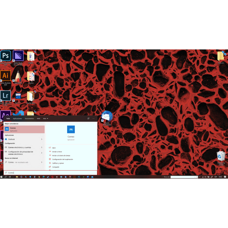Open the Recycle Bin icon
The image size is (228, 228).
click(x=221, y=156)
